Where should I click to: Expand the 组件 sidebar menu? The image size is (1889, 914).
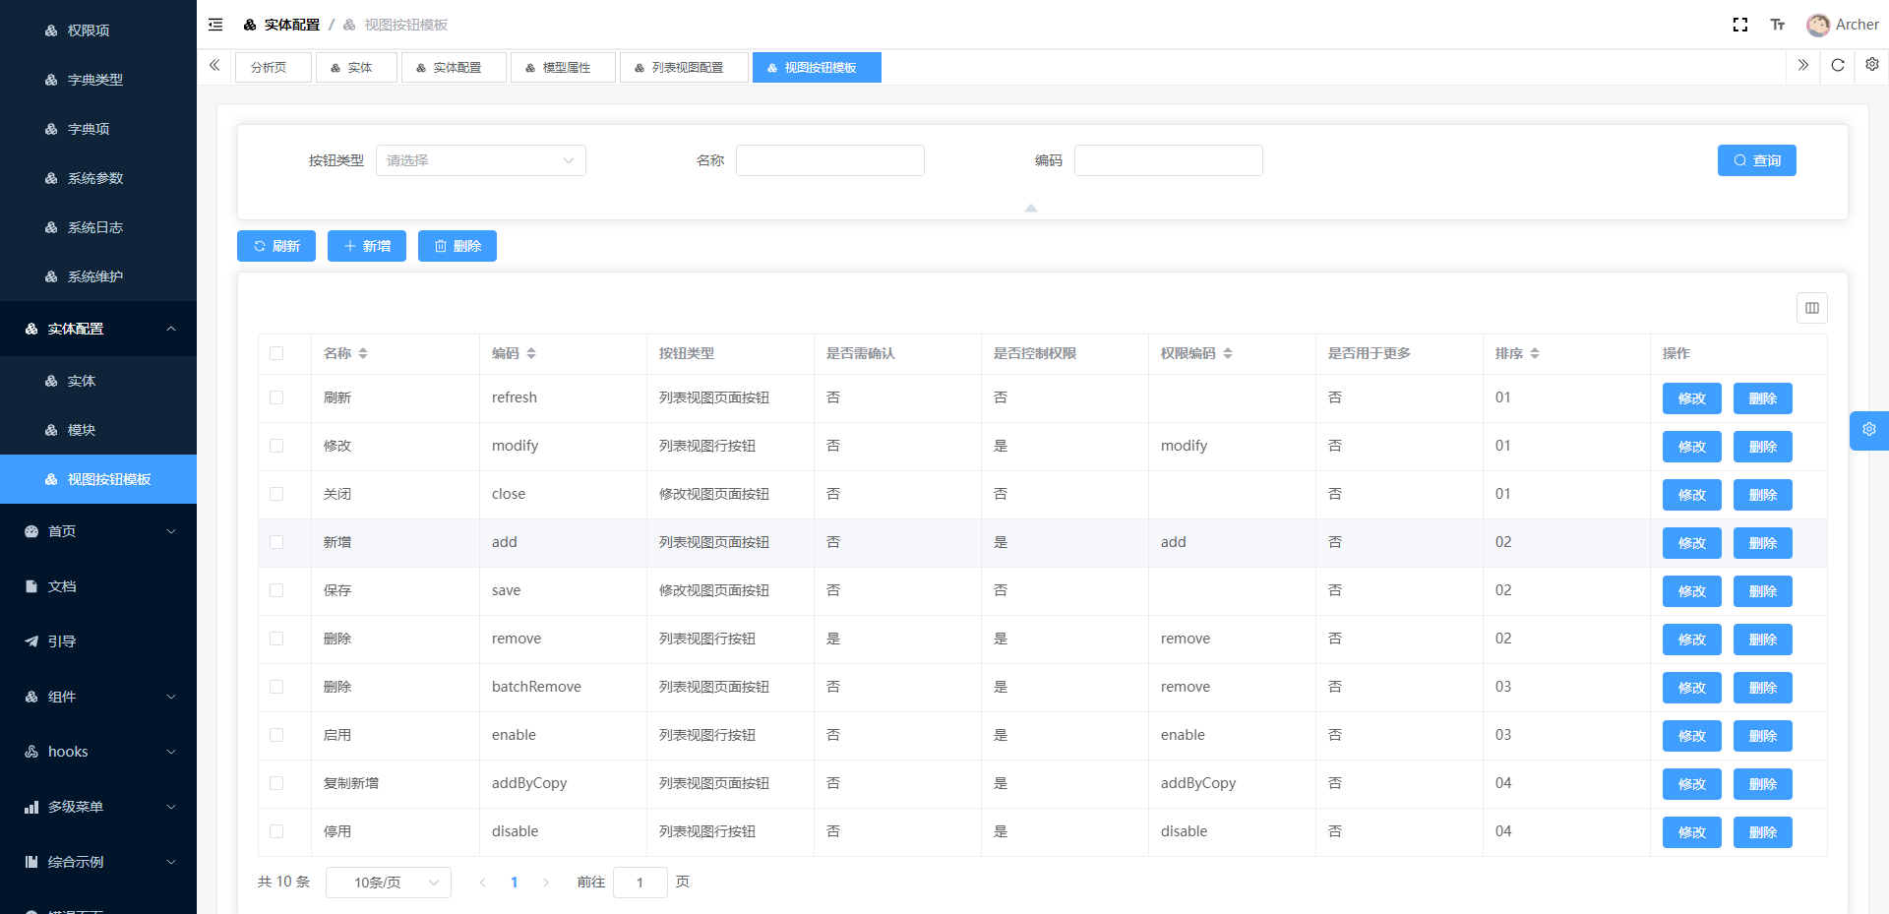98,697
